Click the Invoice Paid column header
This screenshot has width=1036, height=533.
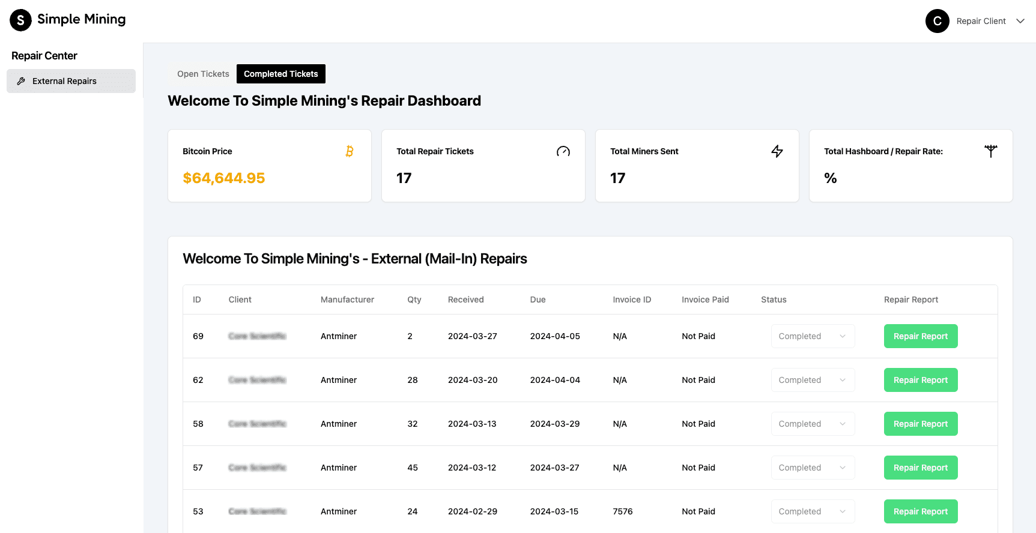[705, 300]
